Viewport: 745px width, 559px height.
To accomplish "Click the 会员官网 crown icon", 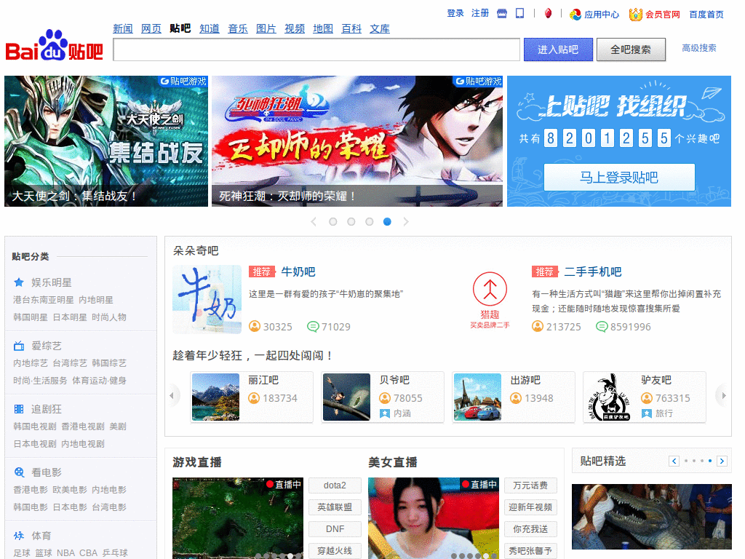I will click(636, 15).
